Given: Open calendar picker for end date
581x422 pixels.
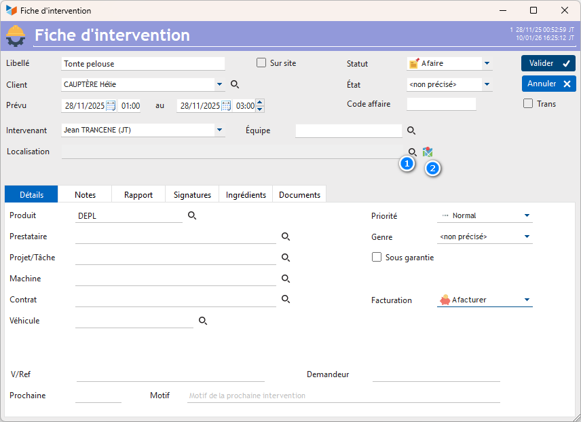Looking at the screenshot, I should (x=226, y=106).
